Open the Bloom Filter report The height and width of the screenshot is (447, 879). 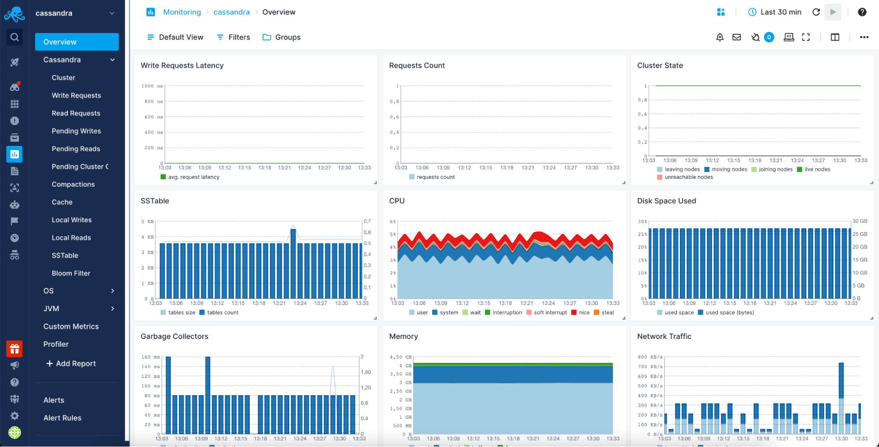pos(71,273)
